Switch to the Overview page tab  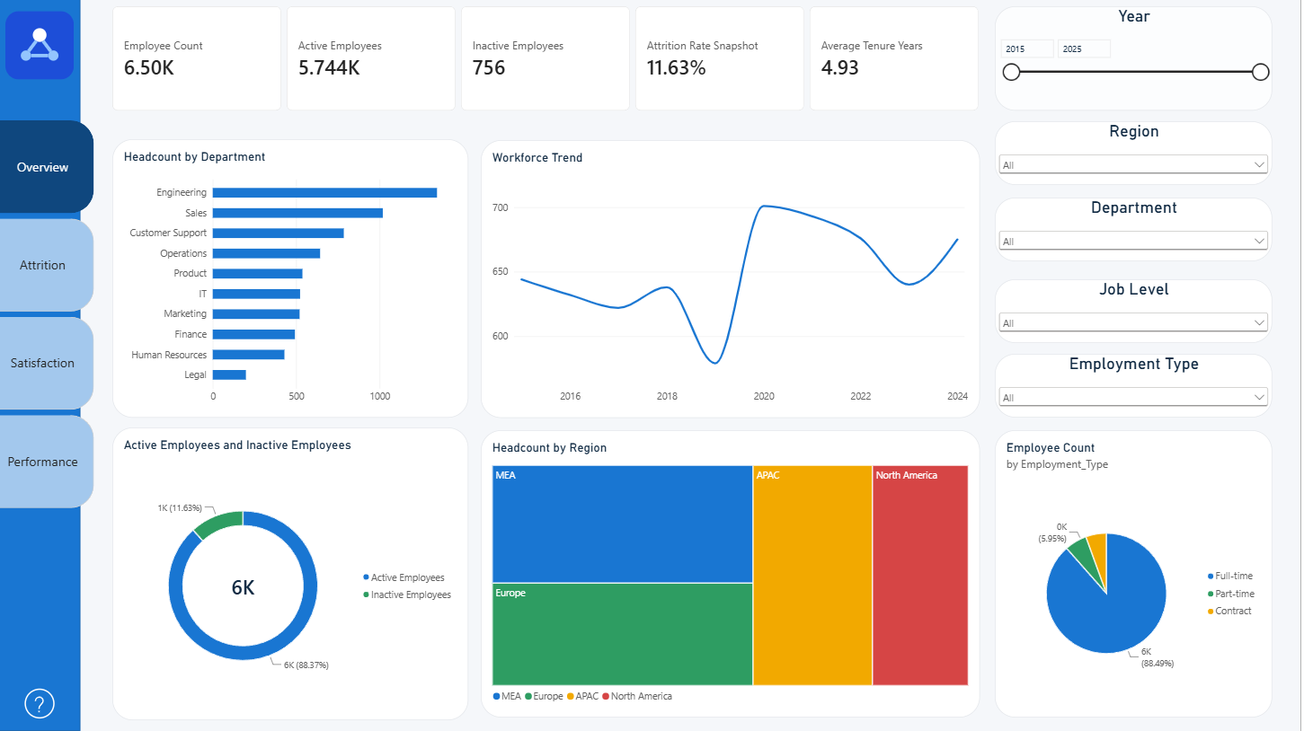pos(45,167)
